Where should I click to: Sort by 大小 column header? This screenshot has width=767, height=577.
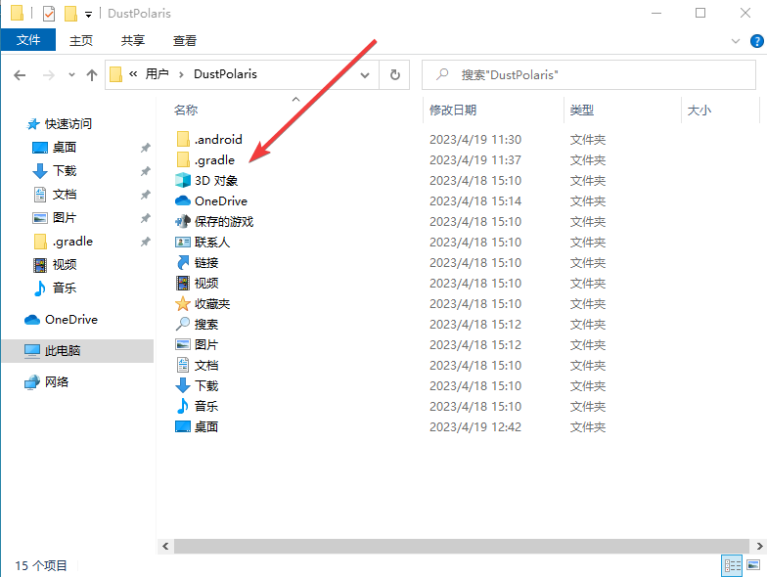pos(699,110)
